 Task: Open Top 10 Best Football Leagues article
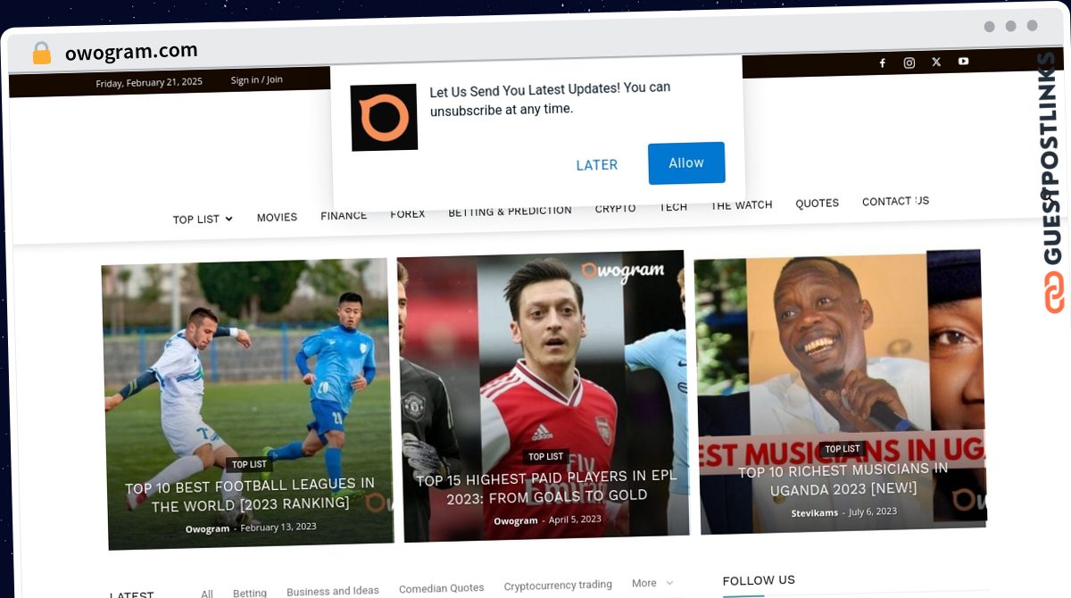click(250, 495)
